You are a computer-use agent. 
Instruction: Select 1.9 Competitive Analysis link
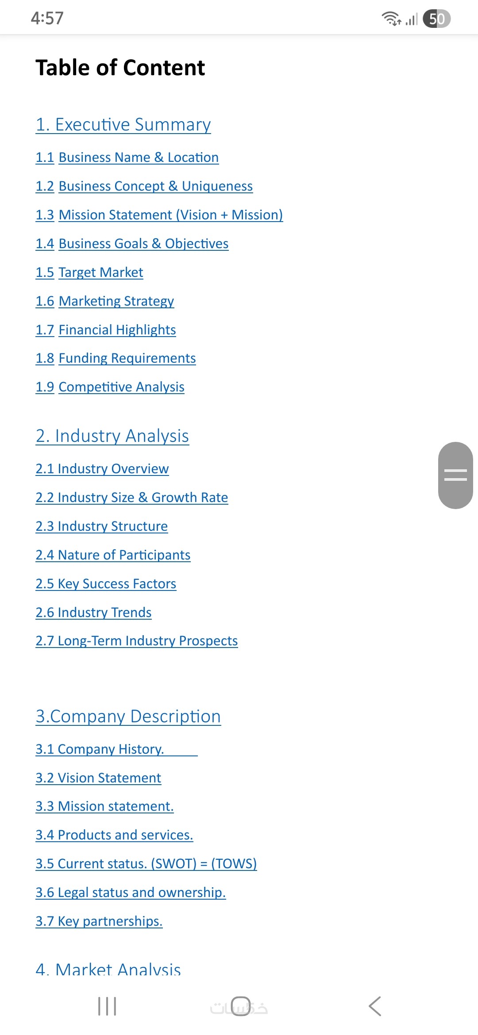tap(110, 387)
